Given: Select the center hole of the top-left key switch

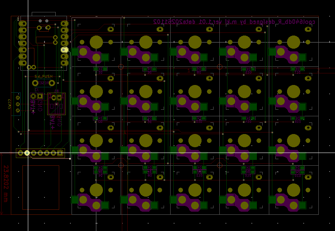Looking at the screenshot, I should coord(96,42).
